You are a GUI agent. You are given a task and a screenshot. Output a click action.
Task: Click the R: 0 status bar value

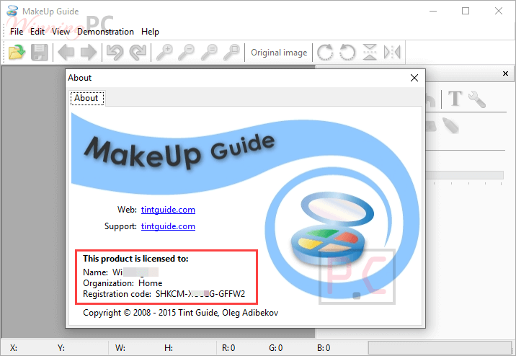point(228,348)
